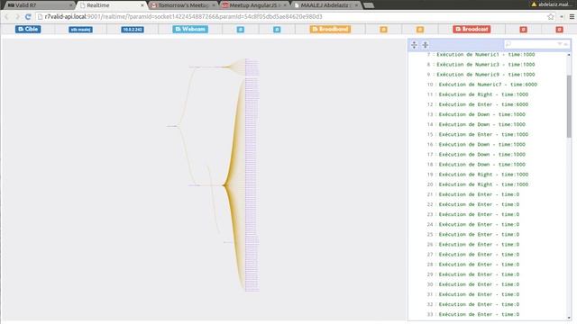The width and height of the screenshot is (577, 324).
Task: Click the light-blue Webcam button
Action: [x=190, y=29]
